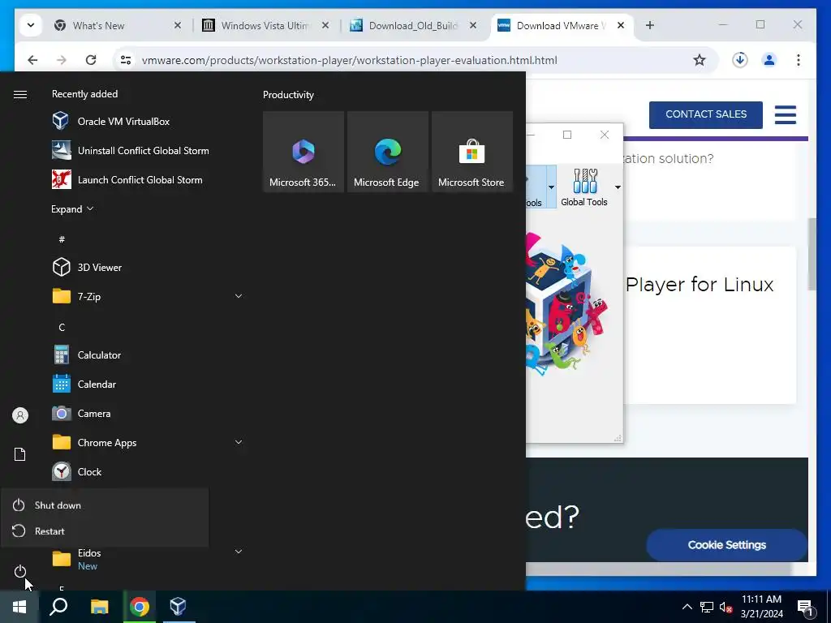Open Chrome tab search dropdown
The image size is (831, 623).
coord(31,25)
